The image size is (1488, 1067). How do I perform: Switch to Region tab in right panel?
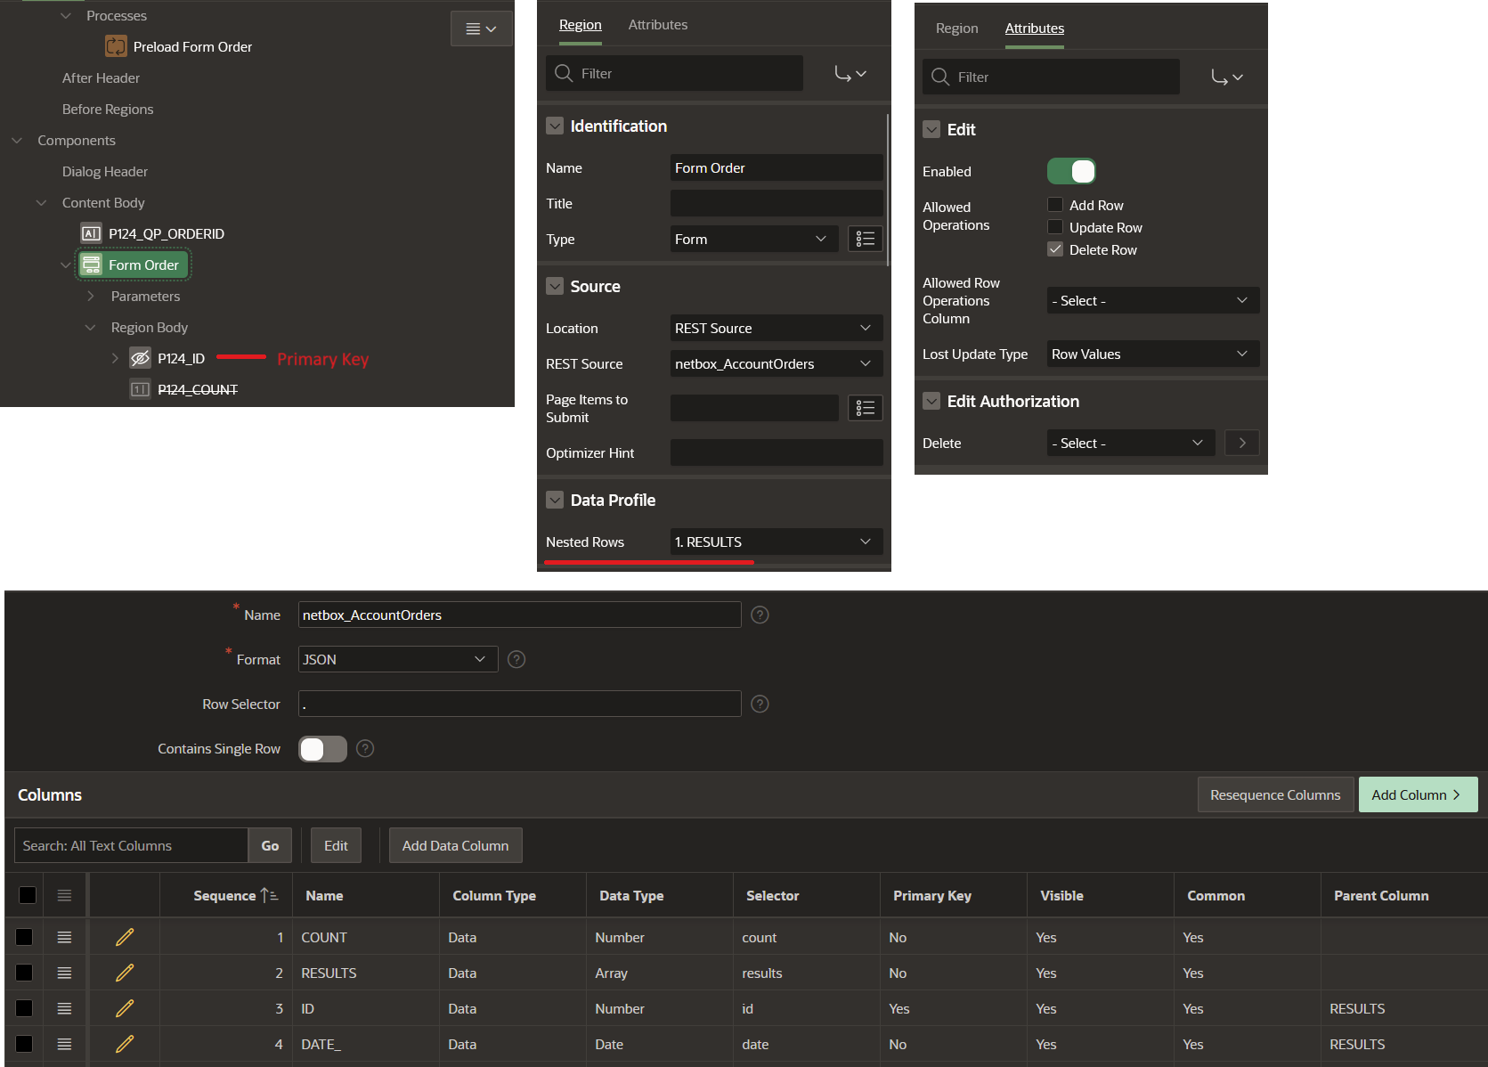956,29
